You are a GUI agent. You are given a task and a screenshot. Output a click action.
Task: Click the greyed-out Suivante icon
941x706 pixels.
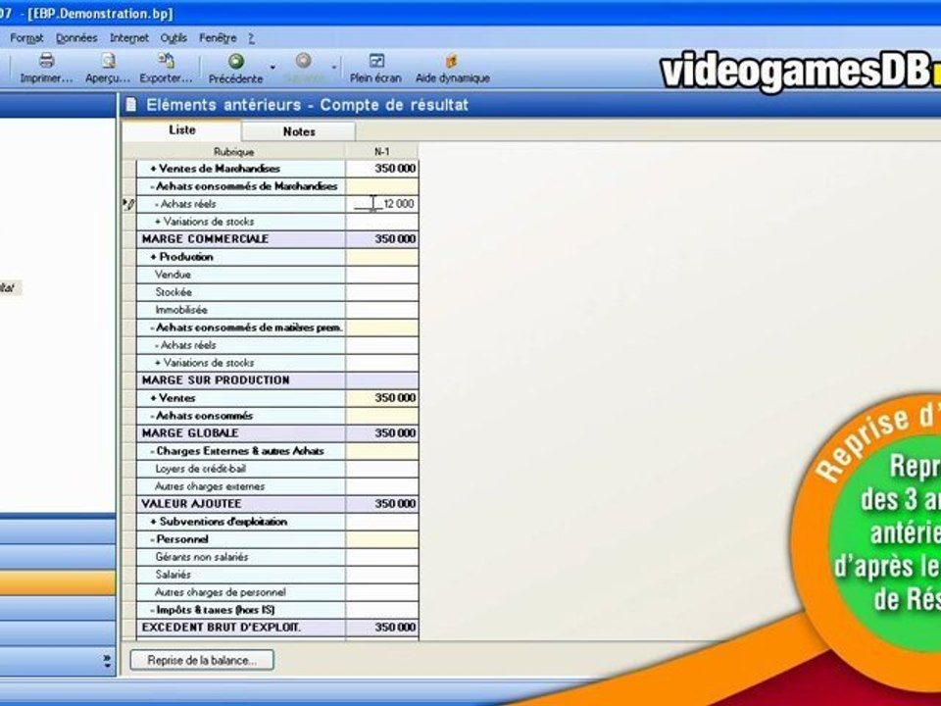tap(304, 61)
